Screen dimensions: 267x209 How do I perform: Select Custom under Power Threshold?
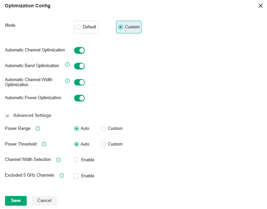[x=103, y=144]
